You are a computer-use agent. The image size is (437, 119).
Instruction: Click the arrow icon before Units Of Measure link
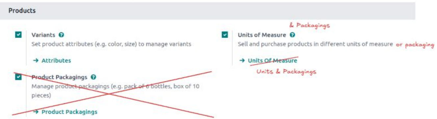pyautogui.click(x=242, y=60)
